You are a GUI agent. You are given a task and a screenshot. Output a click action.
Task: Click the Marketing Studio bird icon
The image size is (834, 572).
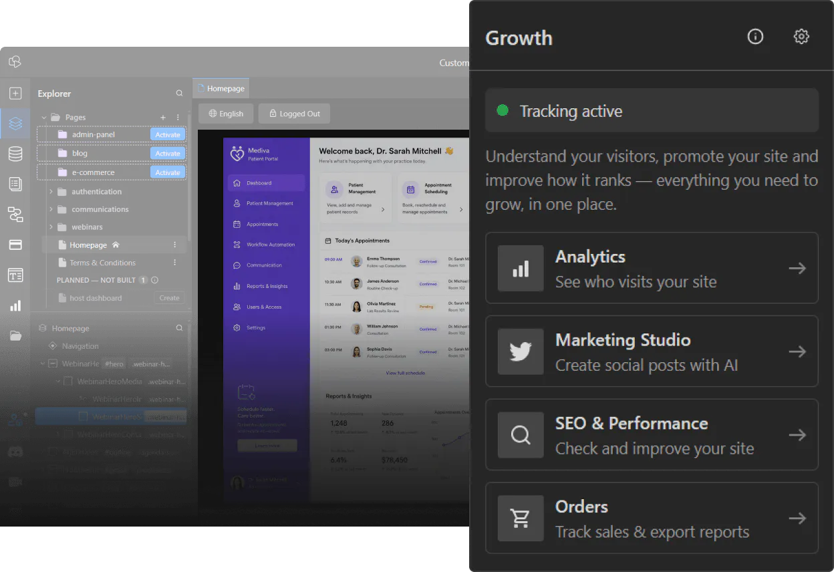click(x=521, y=351)
